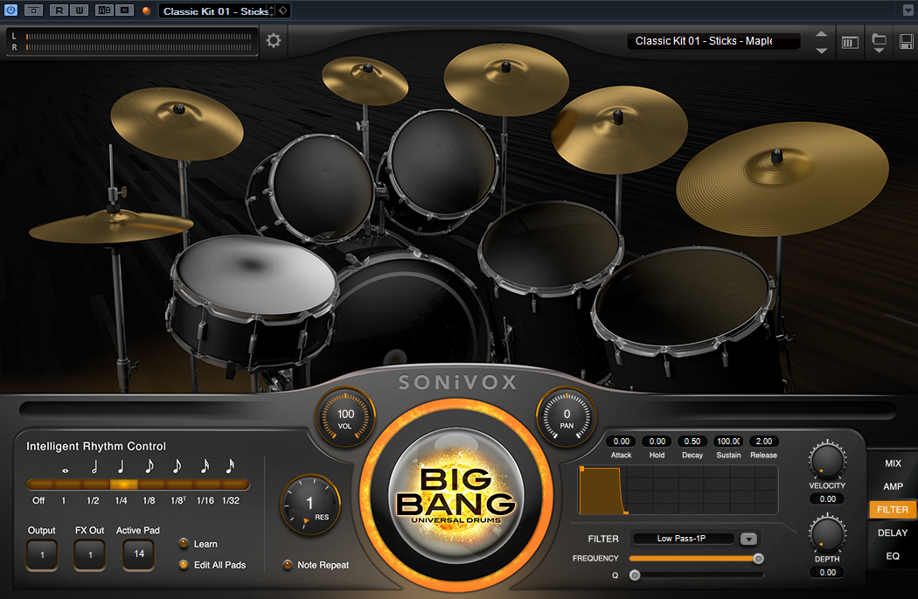
Task: Hit the left crash cymbal
Action: (177, 123)
